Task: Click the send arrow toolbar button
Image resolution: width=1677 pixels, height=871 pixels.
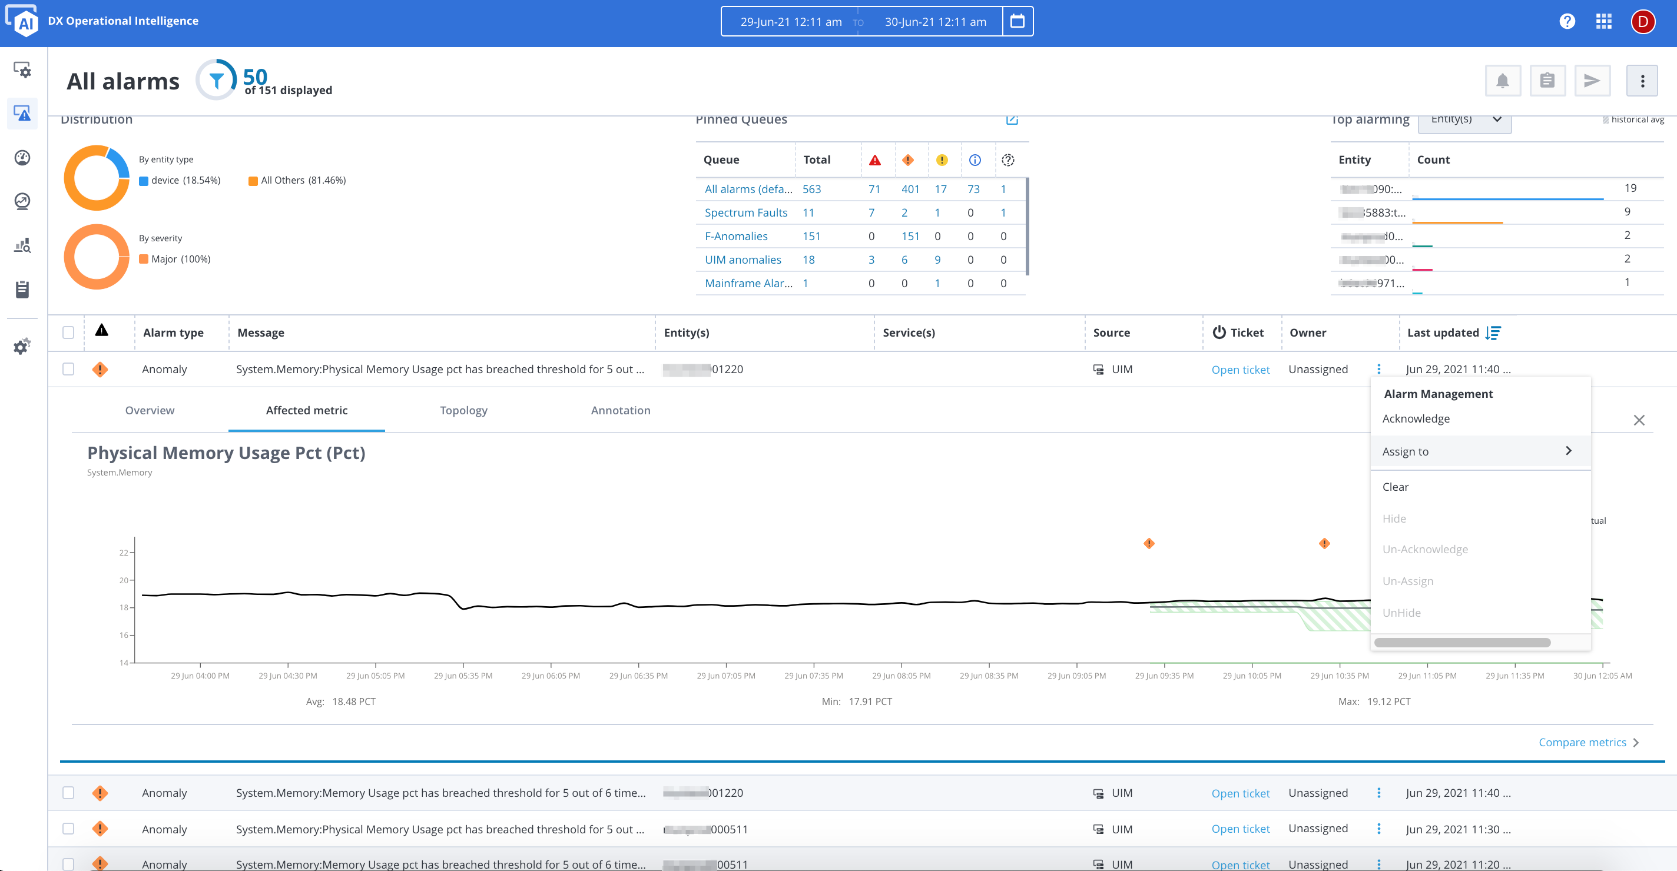Action: click(x=1592, y=81)
